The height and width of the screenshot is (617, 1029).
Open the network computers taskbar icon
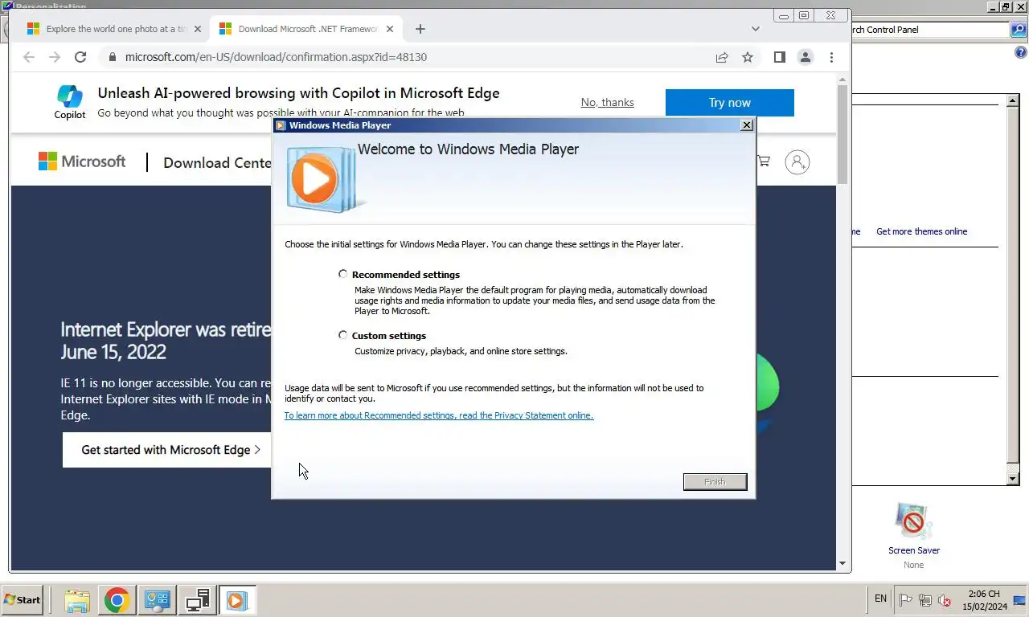pos(197,600)
